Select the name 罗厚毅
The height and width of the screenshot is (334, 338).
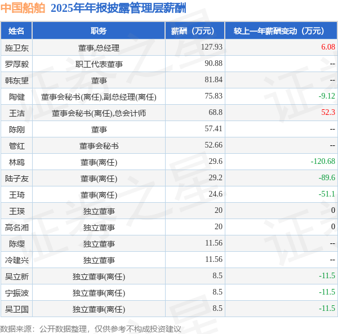(16, 64)
